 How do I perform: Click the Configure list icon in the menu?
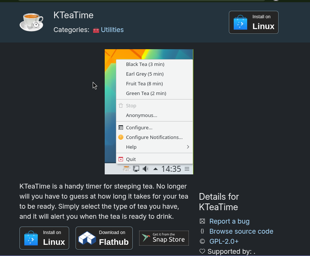121,127
